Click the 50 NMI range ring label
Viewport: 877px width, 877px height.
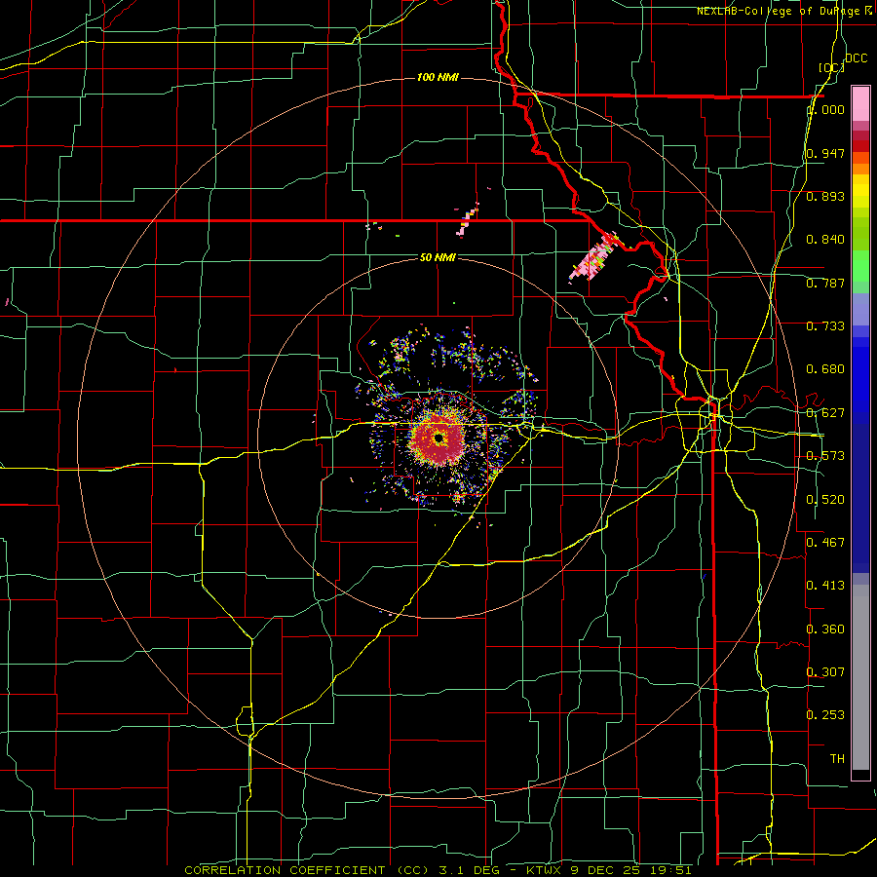click(438, 257)
